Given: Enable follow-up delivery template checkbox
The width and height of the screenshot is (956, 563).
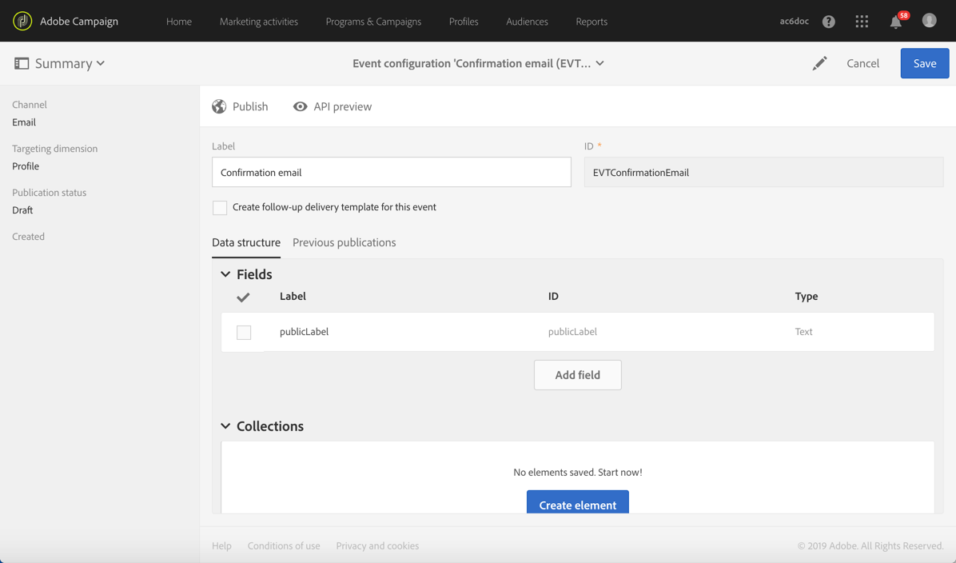Looking at the screenshot, I should (220, 208).
